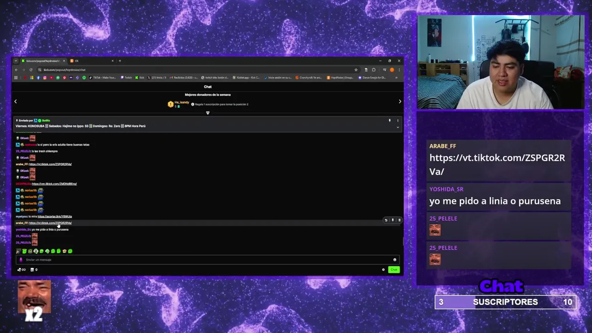Viewport: 592px width, 333px height.
Task: Click the chat scrollbar thumb
Action: [403, 242]
